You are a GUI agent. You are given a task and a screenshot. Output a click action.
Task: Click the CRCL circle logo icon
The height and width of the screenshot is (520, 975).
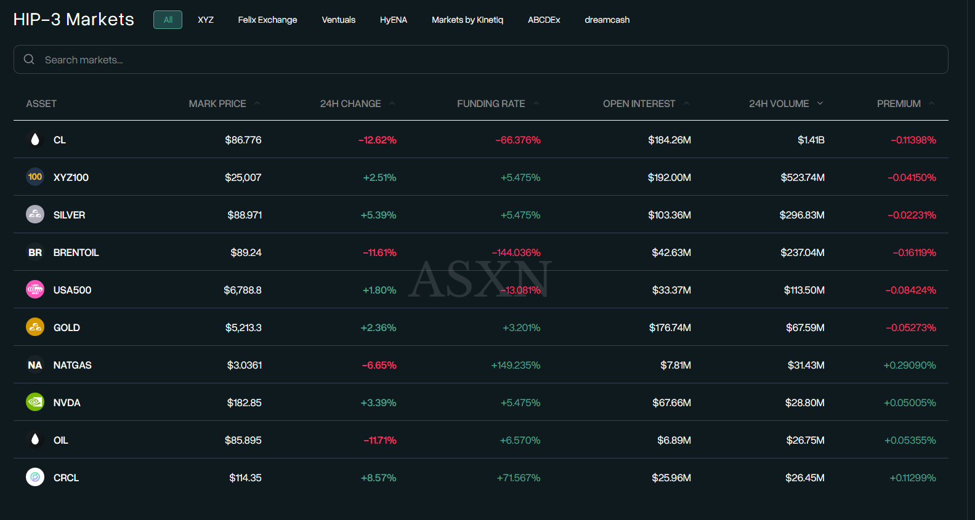[x=35, y=477]
